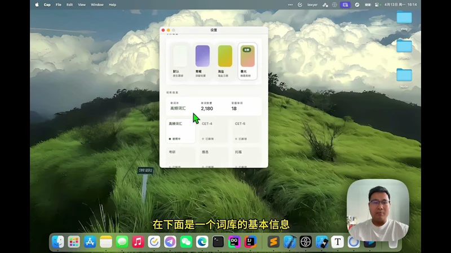
Task: Choose the 托福 word book card
Action: pos(247,157)
